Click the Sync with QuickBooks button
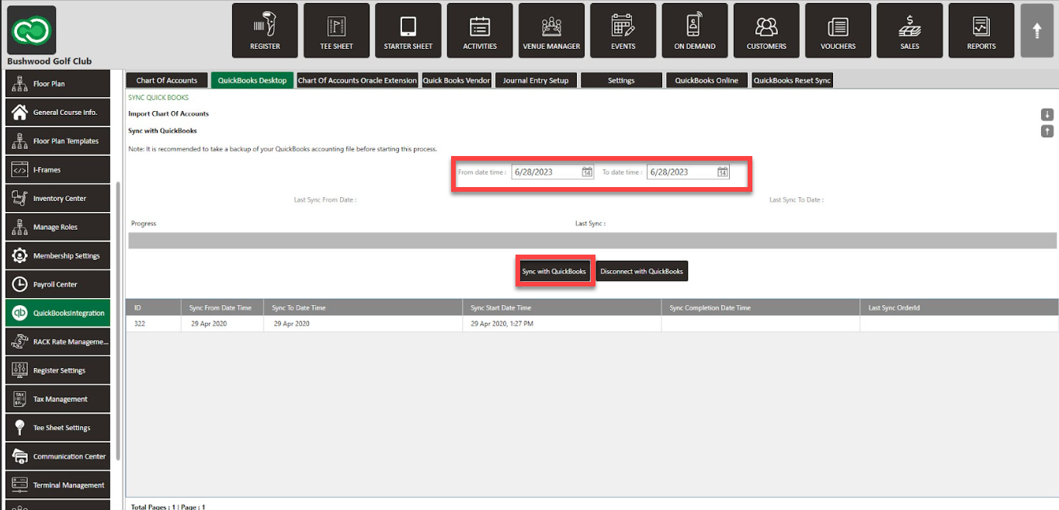Image resolution: width=1059 pixels, height=510 pixels. [554, 272]
